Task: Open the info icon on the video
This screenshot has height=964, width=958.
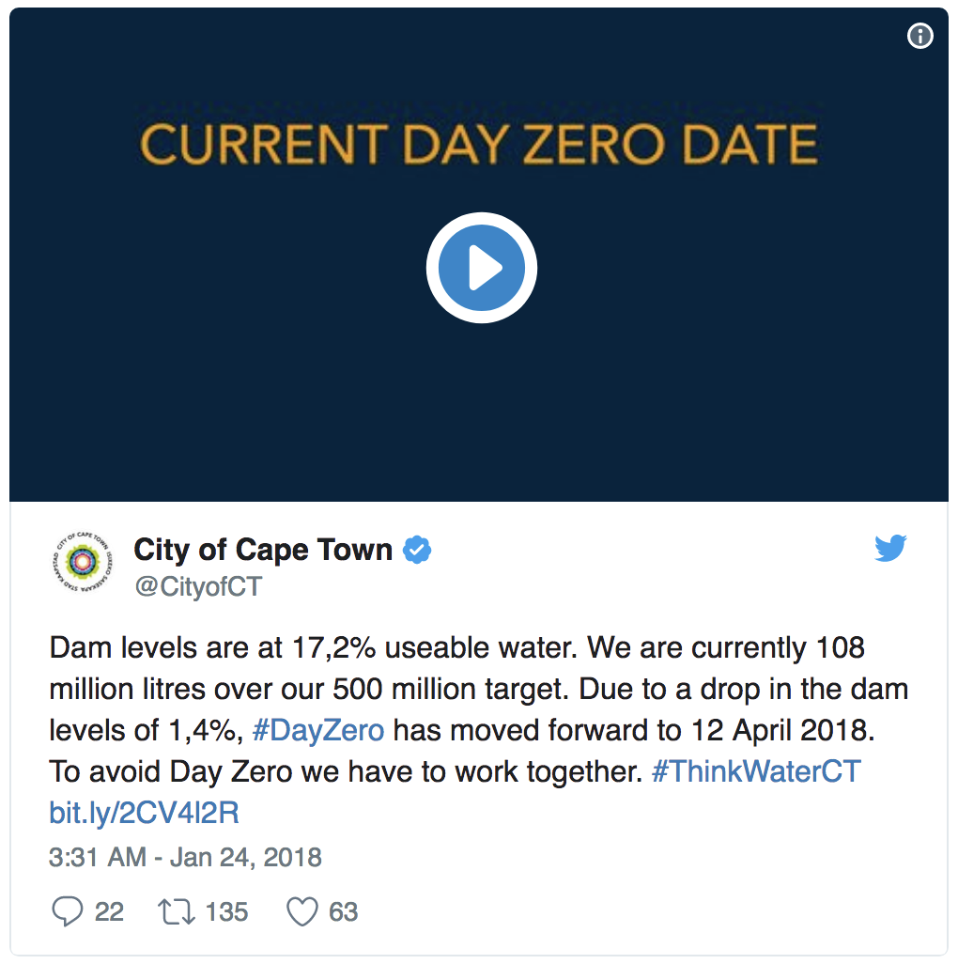Action: (x=919, y=36)
